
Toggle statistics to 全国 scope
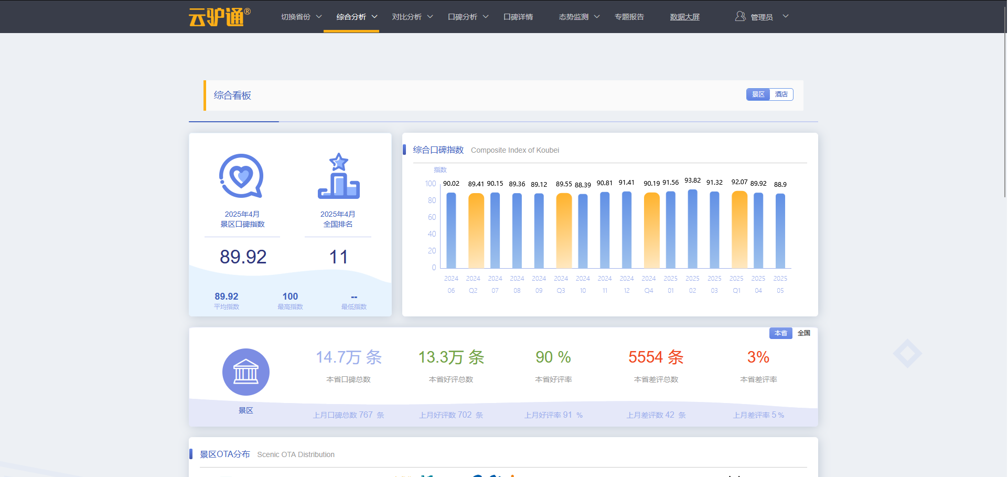pos(803,333)
